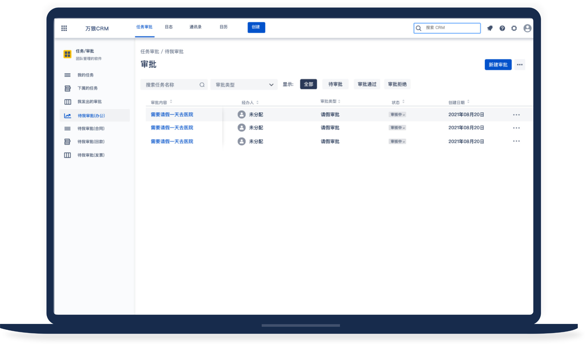Click the first row's assignee avatar icon
The image size is (586, 345).
pyautogui.click(x=241, y=114)
